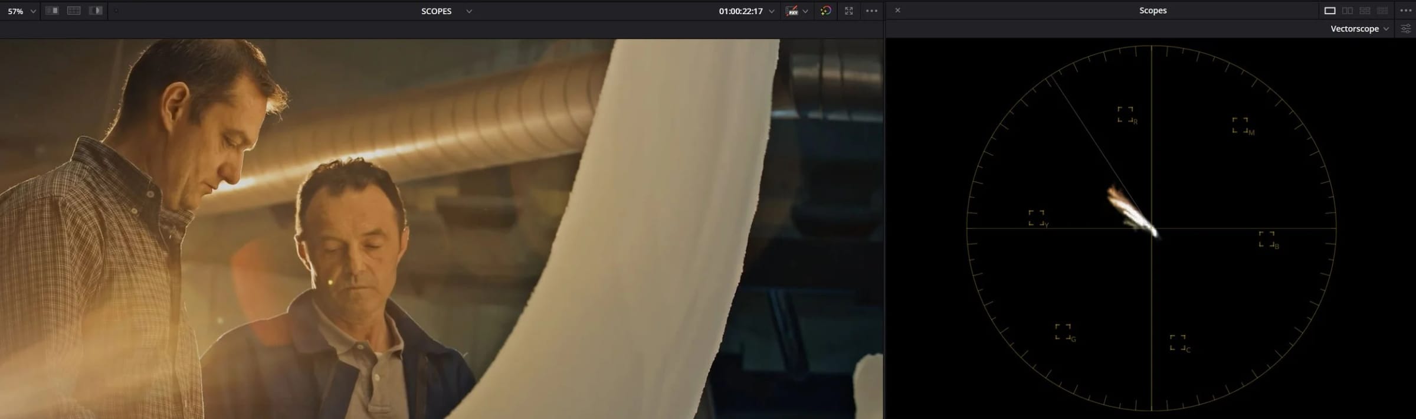Open the Vectorscope scope type dropdown
Viewport: 1416px width, 419px height.
pos(1359,29)
